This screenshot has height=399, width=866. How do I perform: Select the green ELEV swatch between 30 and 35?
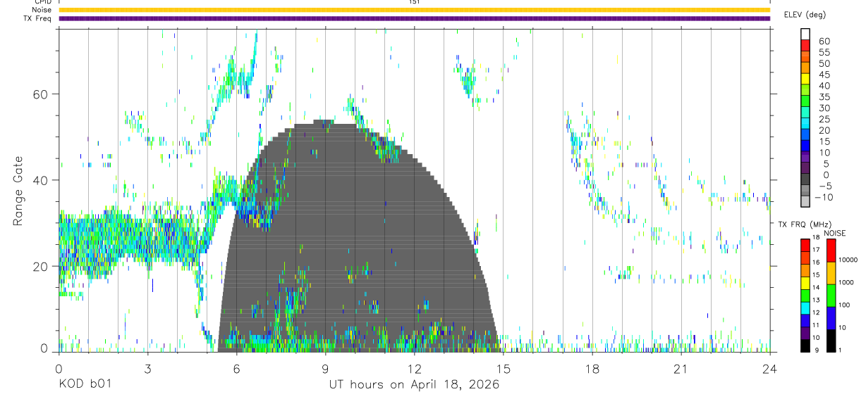click(x=805, y=102)
